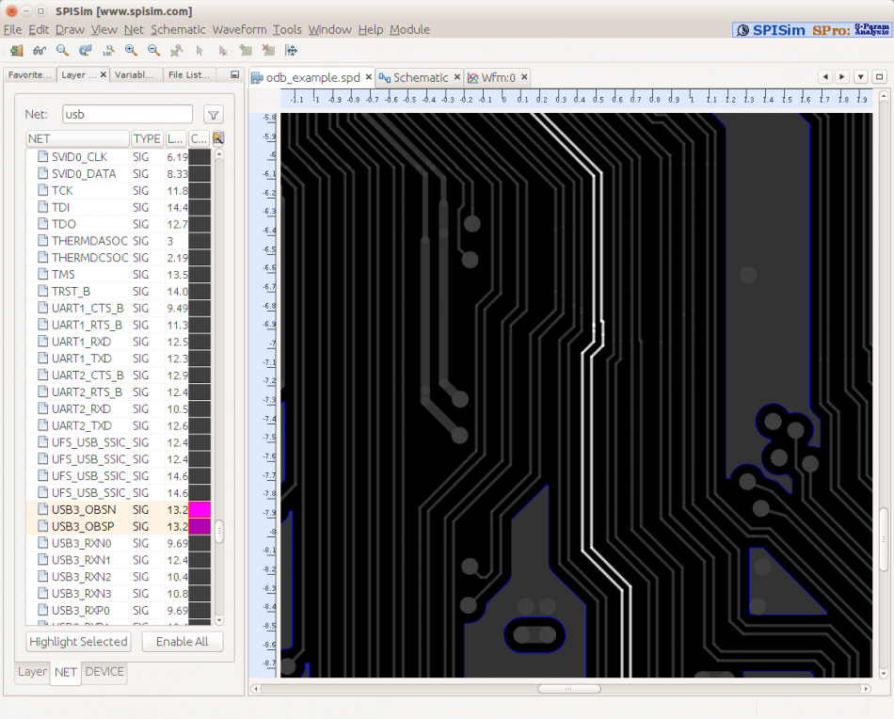Close the Layer tab in left panel
The image size is (894, 719).
pos(103,75)
